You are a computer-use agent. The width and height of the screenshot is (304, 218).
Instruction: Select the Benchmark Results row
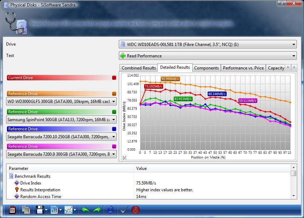click(x=149, y=176)
